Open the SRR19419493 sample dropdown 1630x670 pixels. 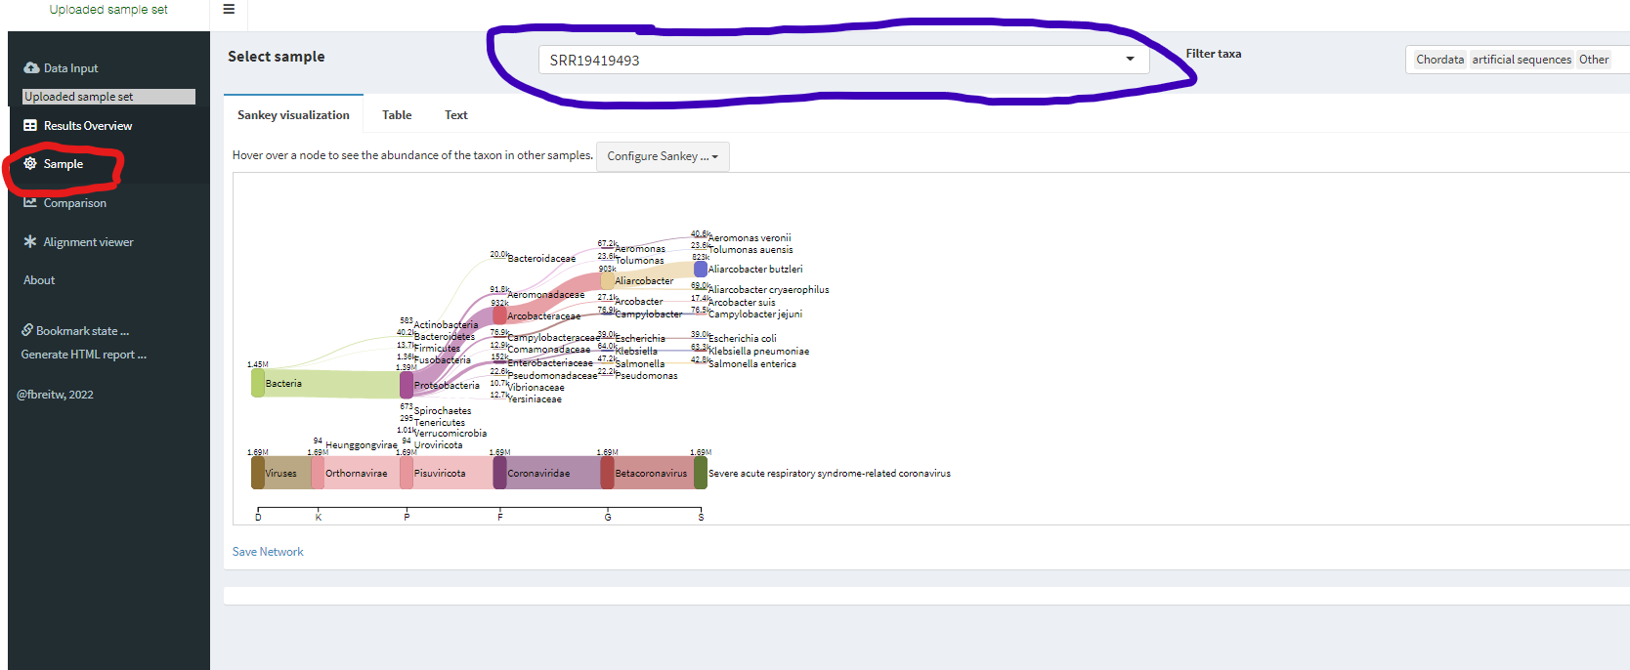842,60
